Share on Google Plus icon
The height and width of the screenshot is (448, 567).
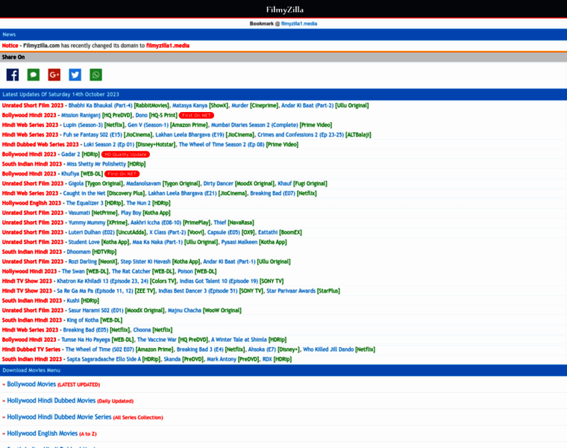coord(54,75)
